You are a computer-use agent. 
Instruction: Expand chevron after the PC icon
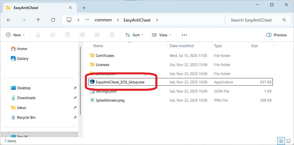point(78,20)
